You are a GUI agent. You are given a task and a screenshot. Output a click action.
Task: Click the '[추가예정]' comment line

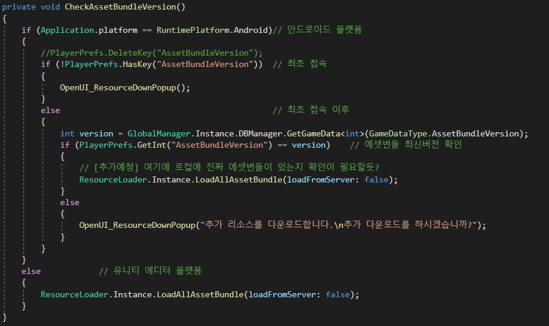(x=229, y=167)
